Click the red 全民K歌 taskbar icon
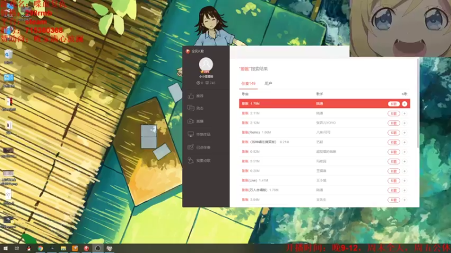This screenshot has height=253, width=451. 86,248
